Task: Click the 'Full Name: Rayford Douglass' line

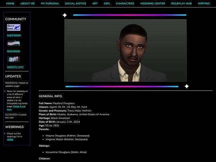Action: [57, 103]
